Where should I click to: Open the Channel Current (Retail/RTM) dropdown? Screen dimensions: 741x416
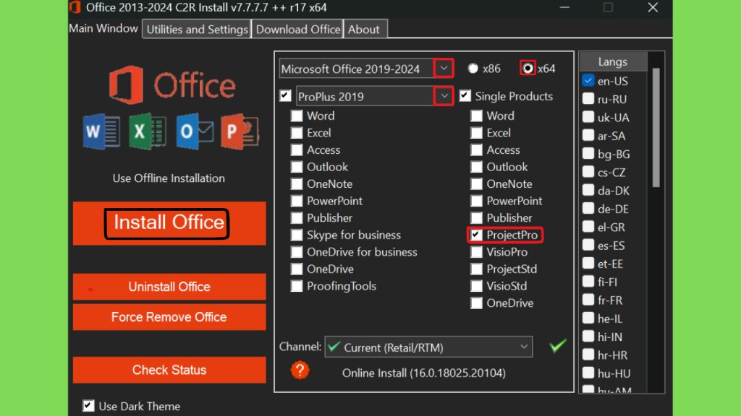coord(428,347)
